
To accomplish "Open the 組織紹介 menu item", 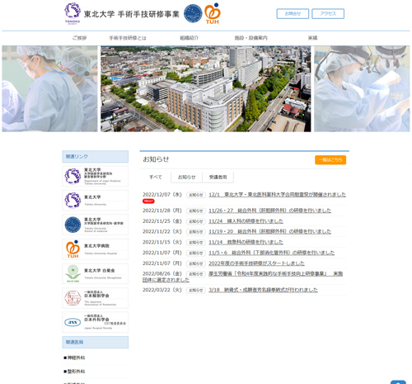I will [189, 38].
